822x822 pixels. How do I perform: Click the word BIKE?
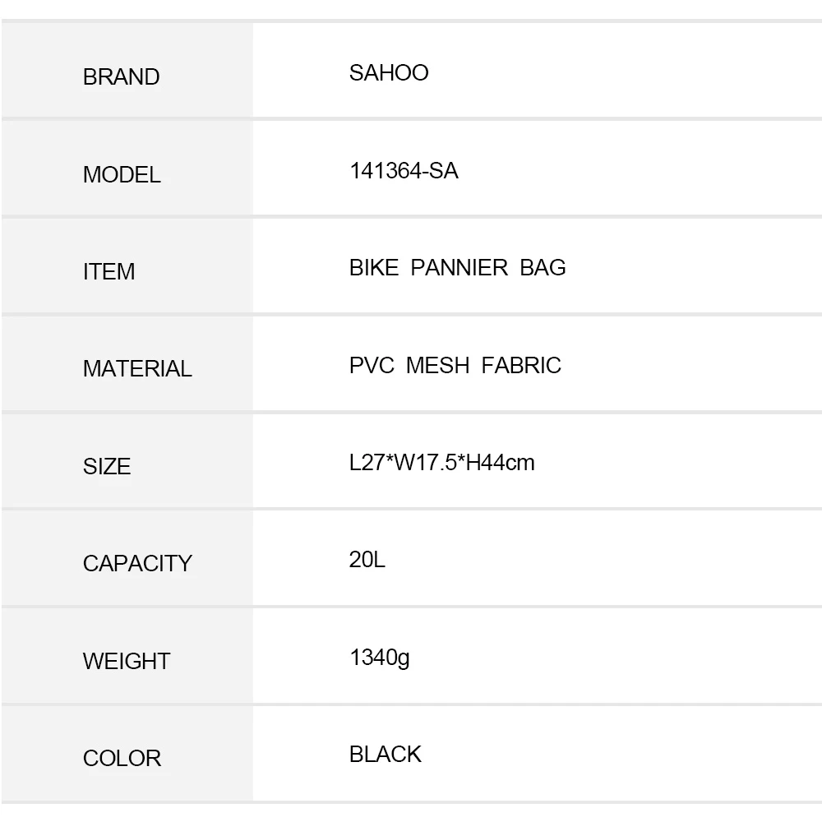[374, 268]
